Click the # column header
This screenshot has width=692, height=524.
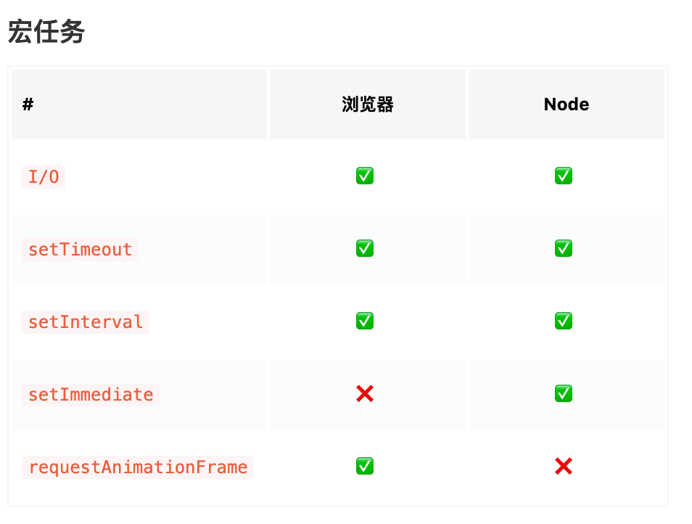(28, 105)
